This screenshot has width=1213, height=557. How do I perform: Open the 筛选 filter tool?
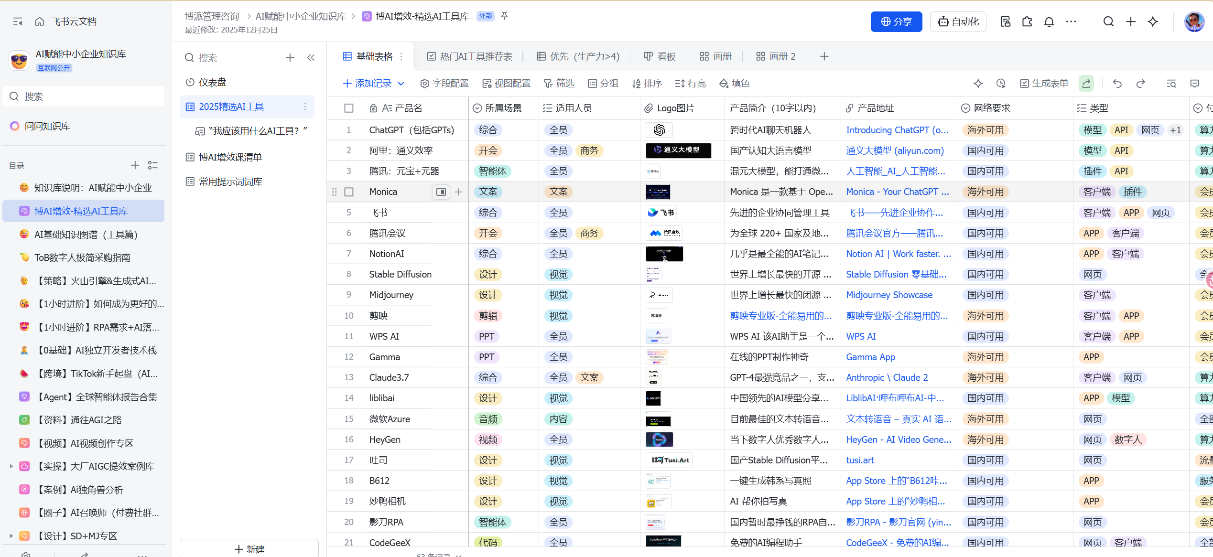559,83
